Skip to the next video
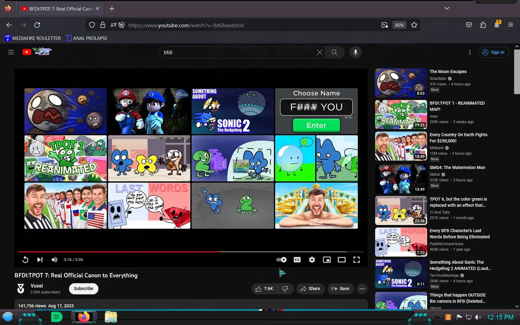Screen dimensions: 520x325 pos(40,260)
